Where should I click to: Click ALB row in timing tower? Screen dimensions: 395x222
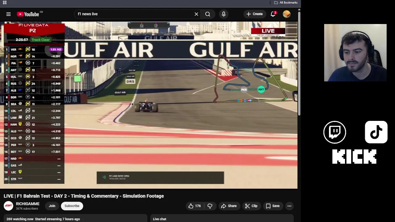point(34,90)
